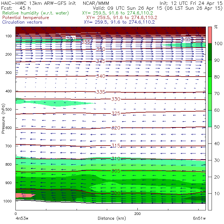The width and height of the screenshot is (224, 224).
Task: Select the blue "Circulation vectors" legend label
Action: tap(22, 22)
